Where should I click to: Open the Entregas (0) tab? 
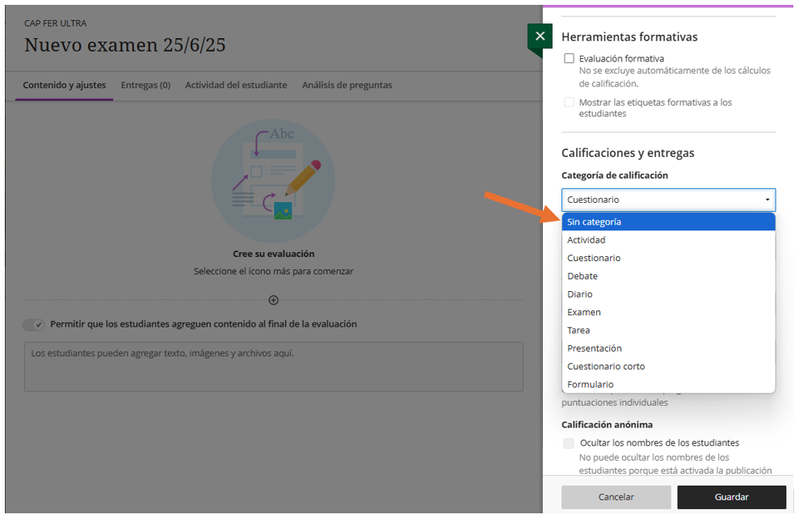pyautogui.click(x=145, y=85)
